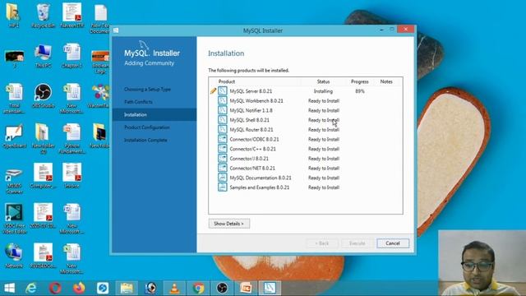Click the MySQL Installer taskbar icon

[x=270, y=288]
